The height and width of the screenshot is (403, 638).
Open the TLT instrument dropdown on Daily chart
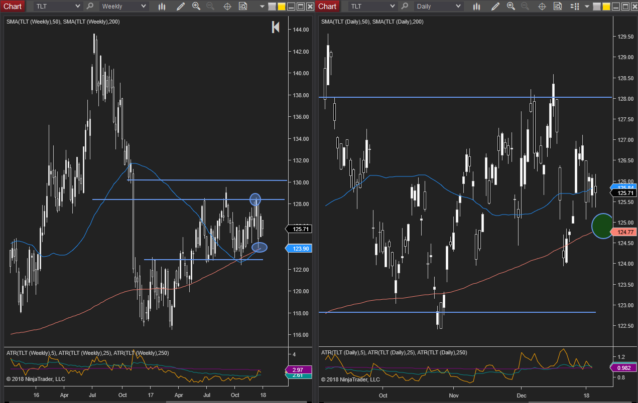pyautogui.click(x=372, y=7)
